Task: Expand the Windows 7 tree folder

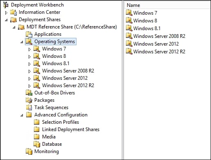Action: point(29,49)
